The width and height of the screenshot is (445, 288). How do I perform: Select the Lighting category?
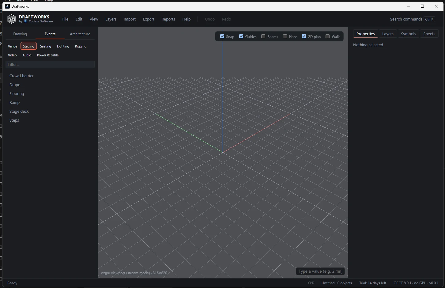[63, 46]
